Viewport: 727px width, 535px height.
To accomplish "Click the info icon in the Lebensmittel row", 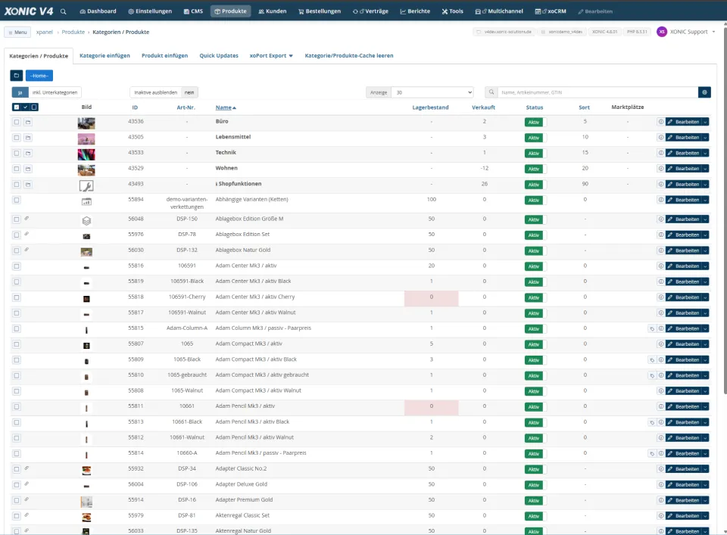I will click(660, 138).
